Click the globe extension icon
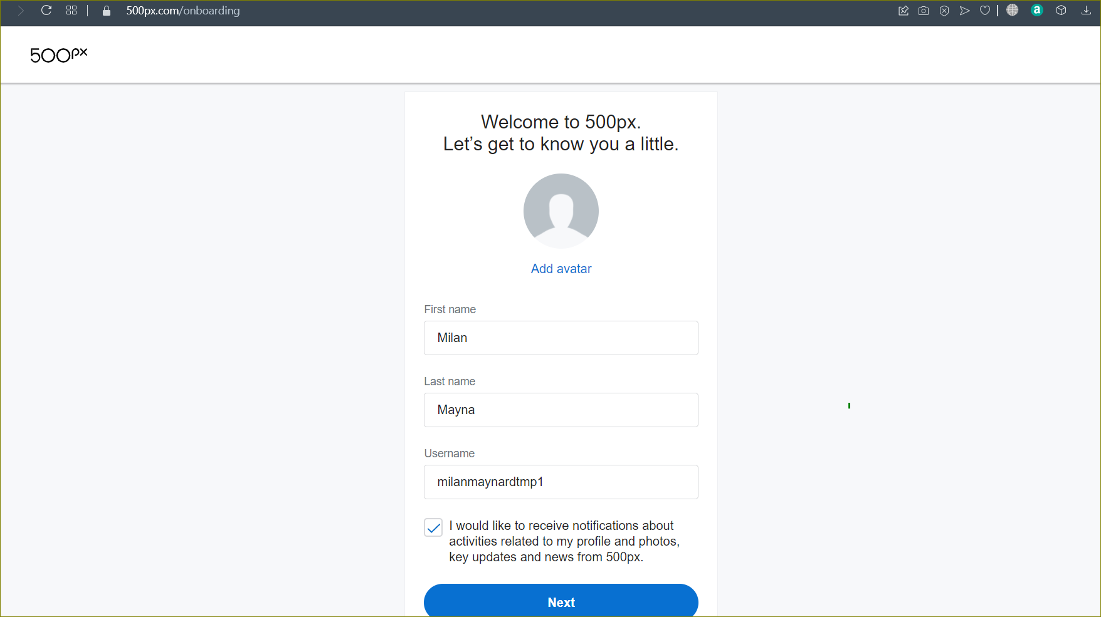 [1013, 10]
